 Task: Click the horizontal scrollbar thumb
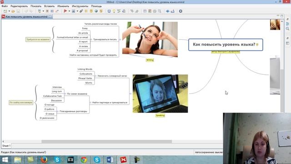tap(107, 142)
